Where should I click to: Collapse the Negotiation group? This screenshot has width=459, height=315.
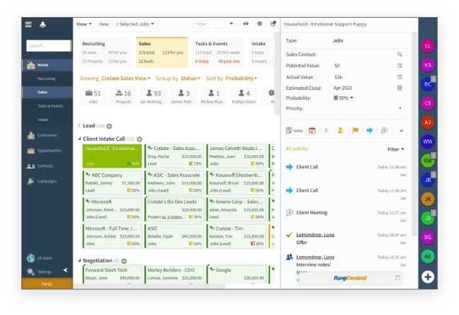(x=79, y=260)
